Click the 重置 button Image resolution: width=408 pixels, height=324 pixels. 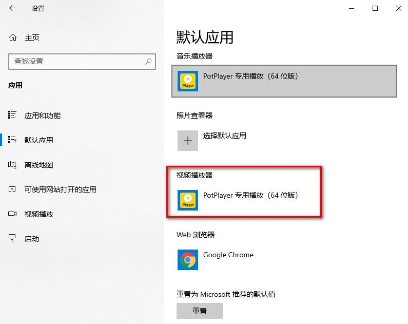[x=200, y=311]
